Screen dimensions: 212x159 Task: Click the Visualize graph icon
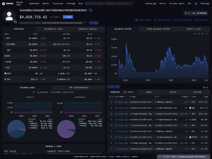196,20
